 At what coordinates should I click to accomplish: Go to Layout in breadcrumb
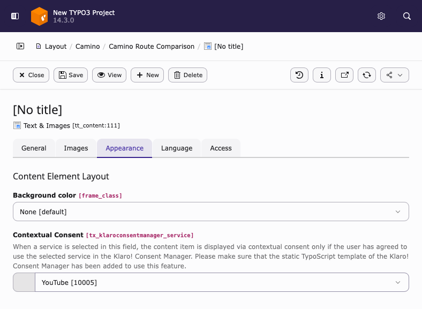tap(56, 46)
